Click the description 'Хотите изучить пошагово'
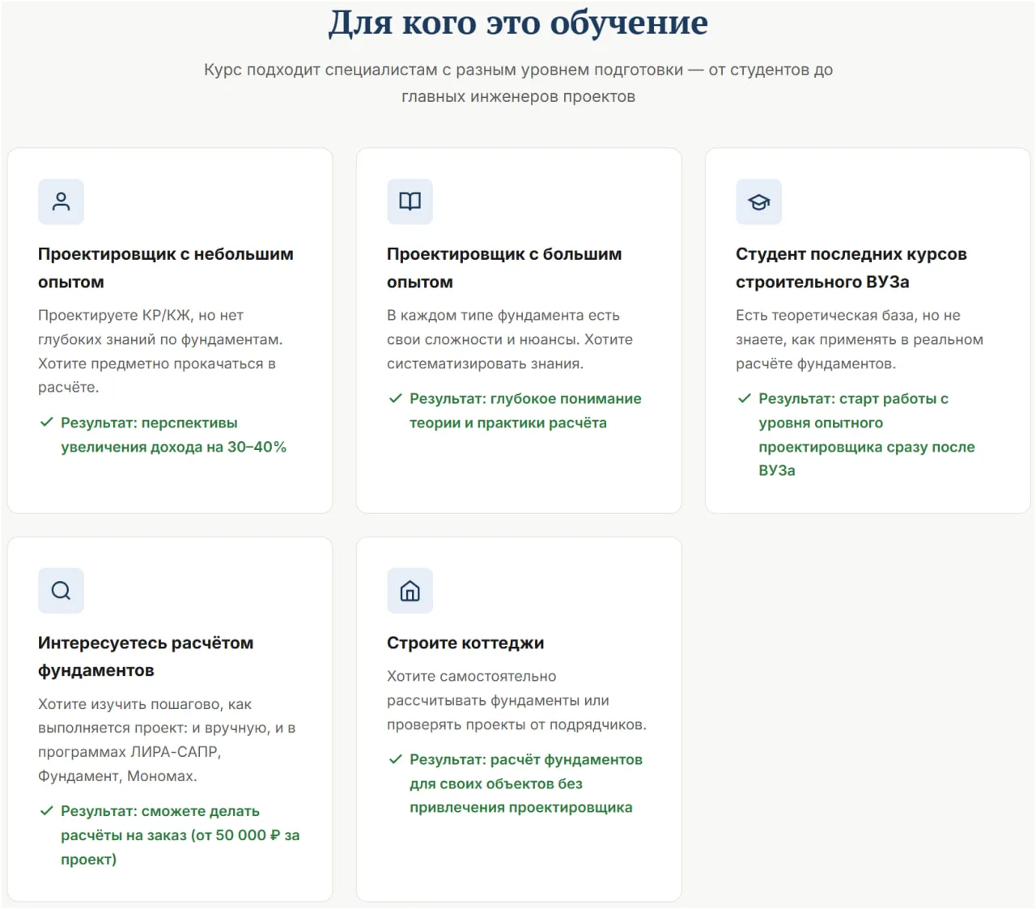This screenshot has height=909, width=1036. tap(167, 740)
